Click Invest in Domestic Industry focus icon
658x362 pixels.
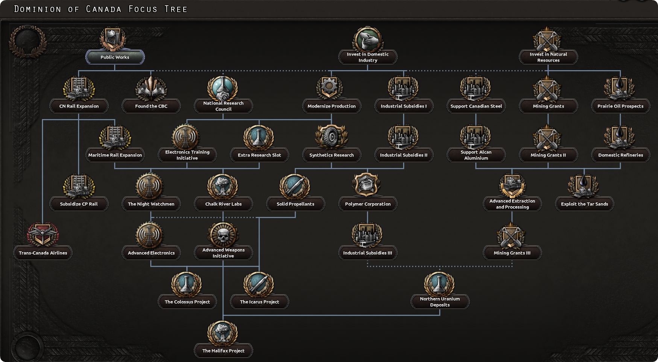(368, 39)
